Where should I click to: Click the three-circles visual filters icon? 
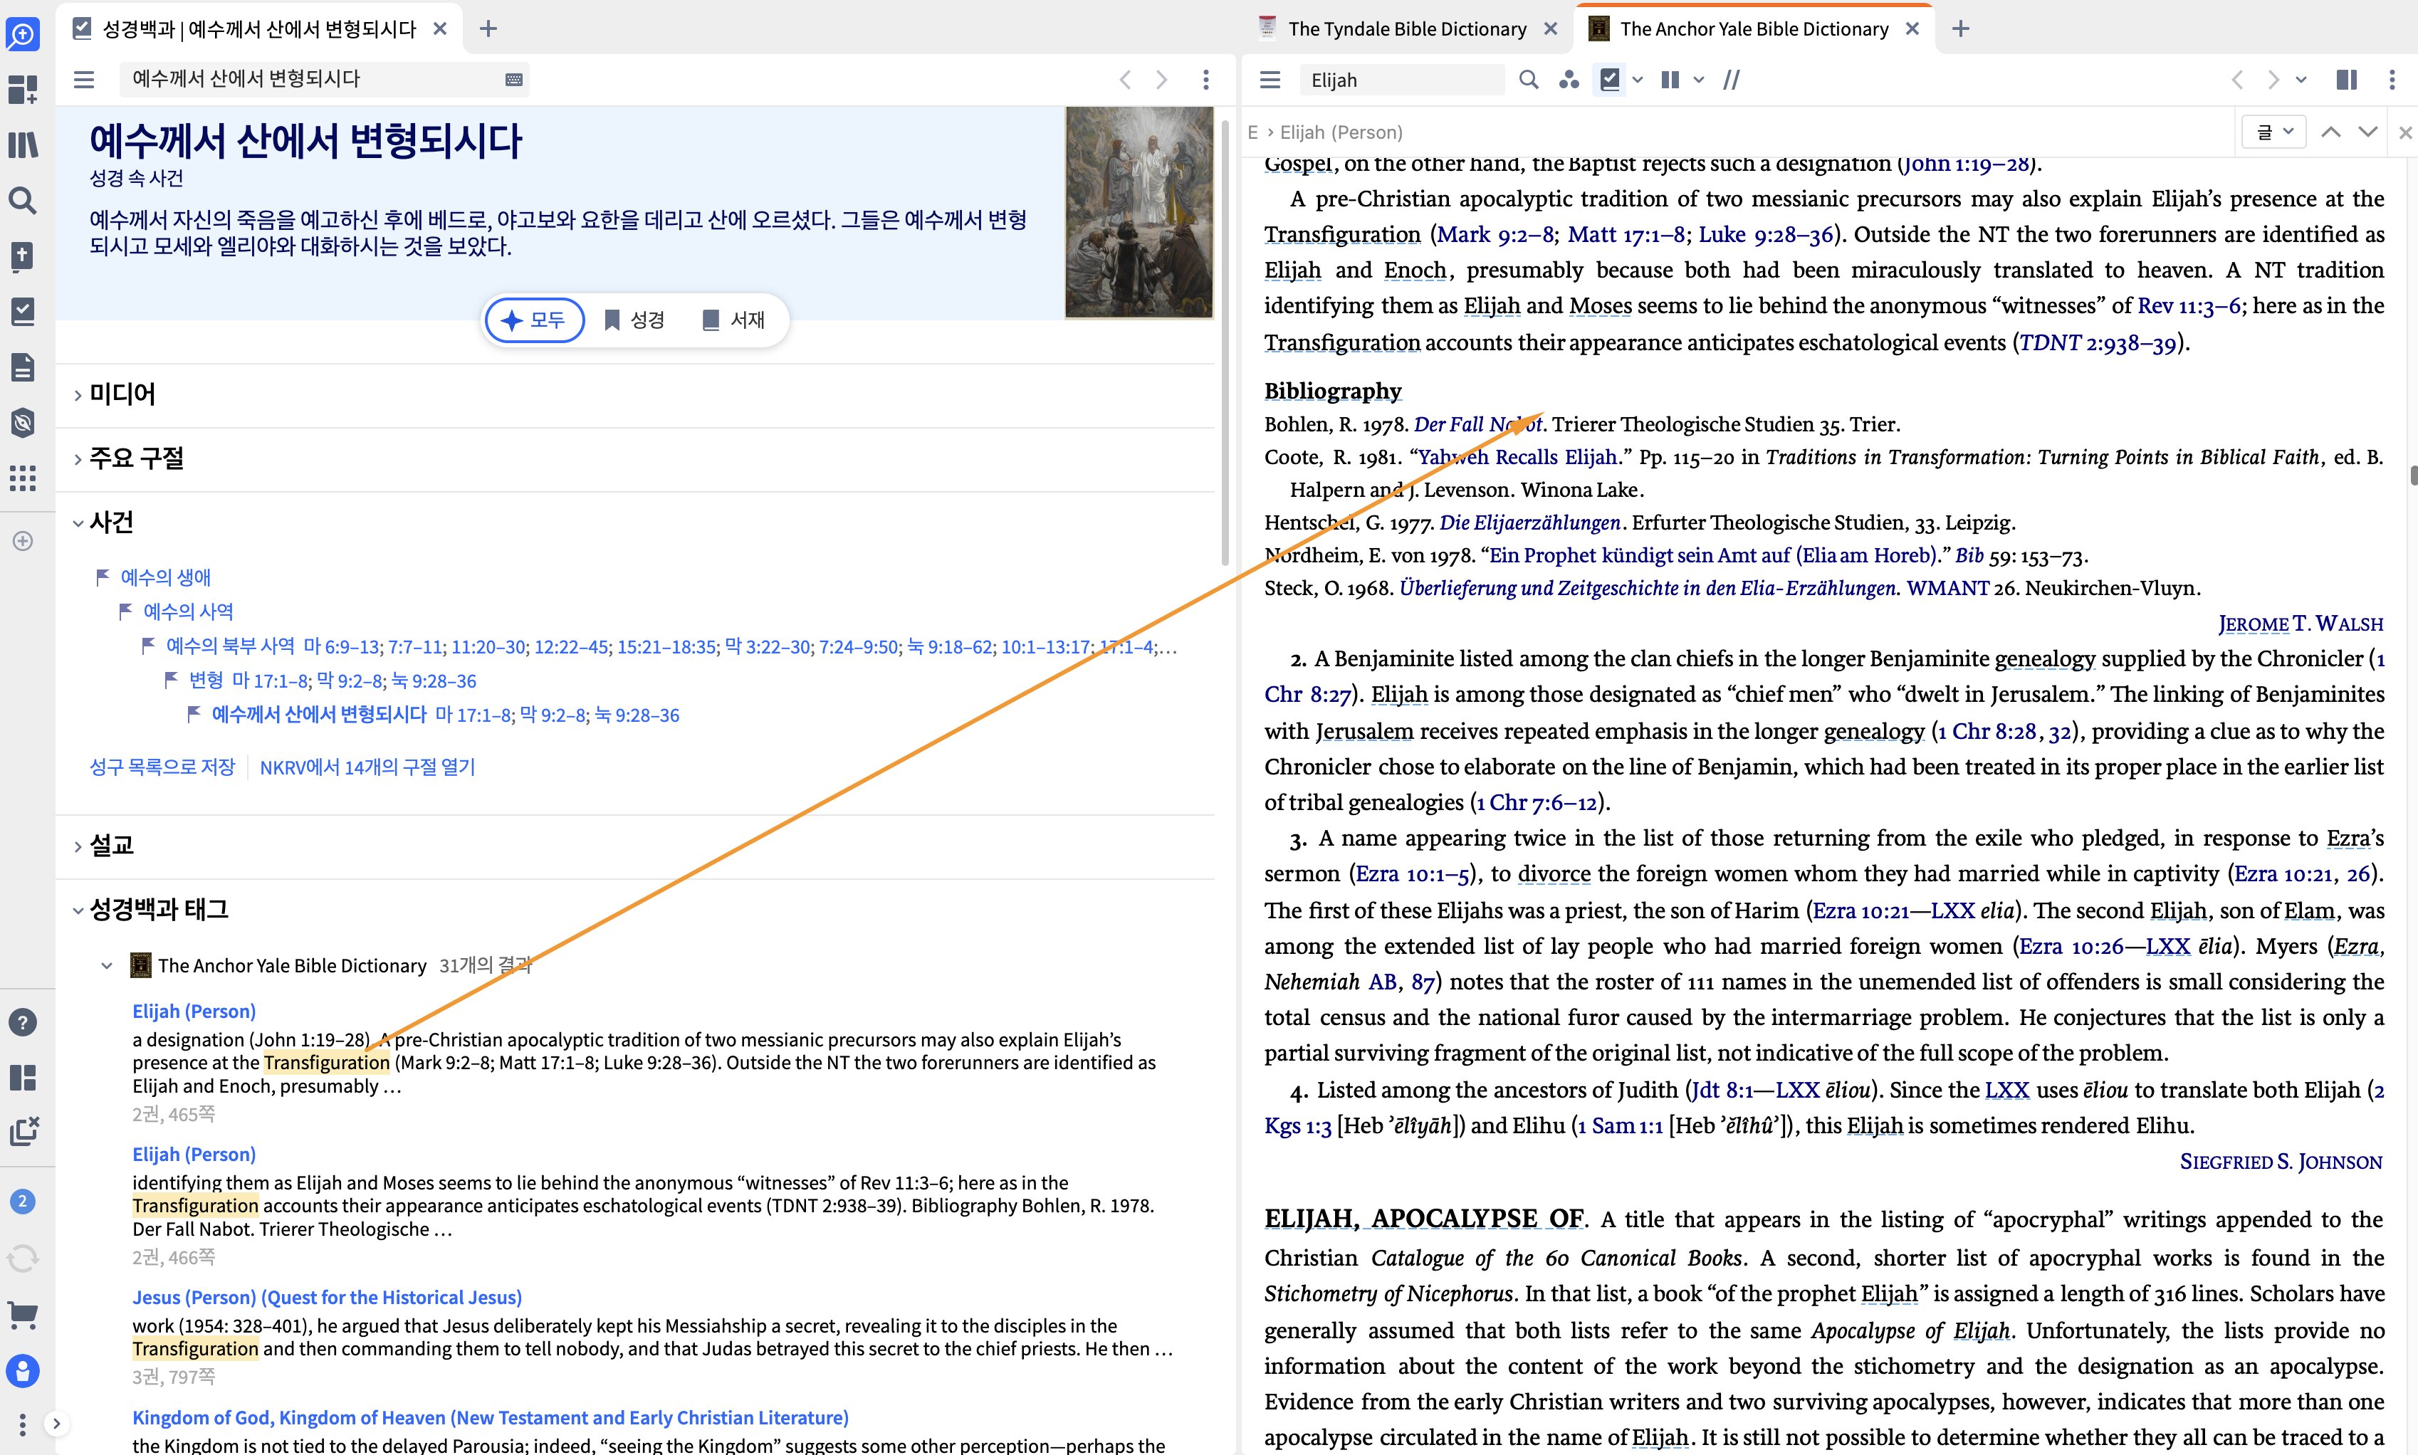(1569, 80)
